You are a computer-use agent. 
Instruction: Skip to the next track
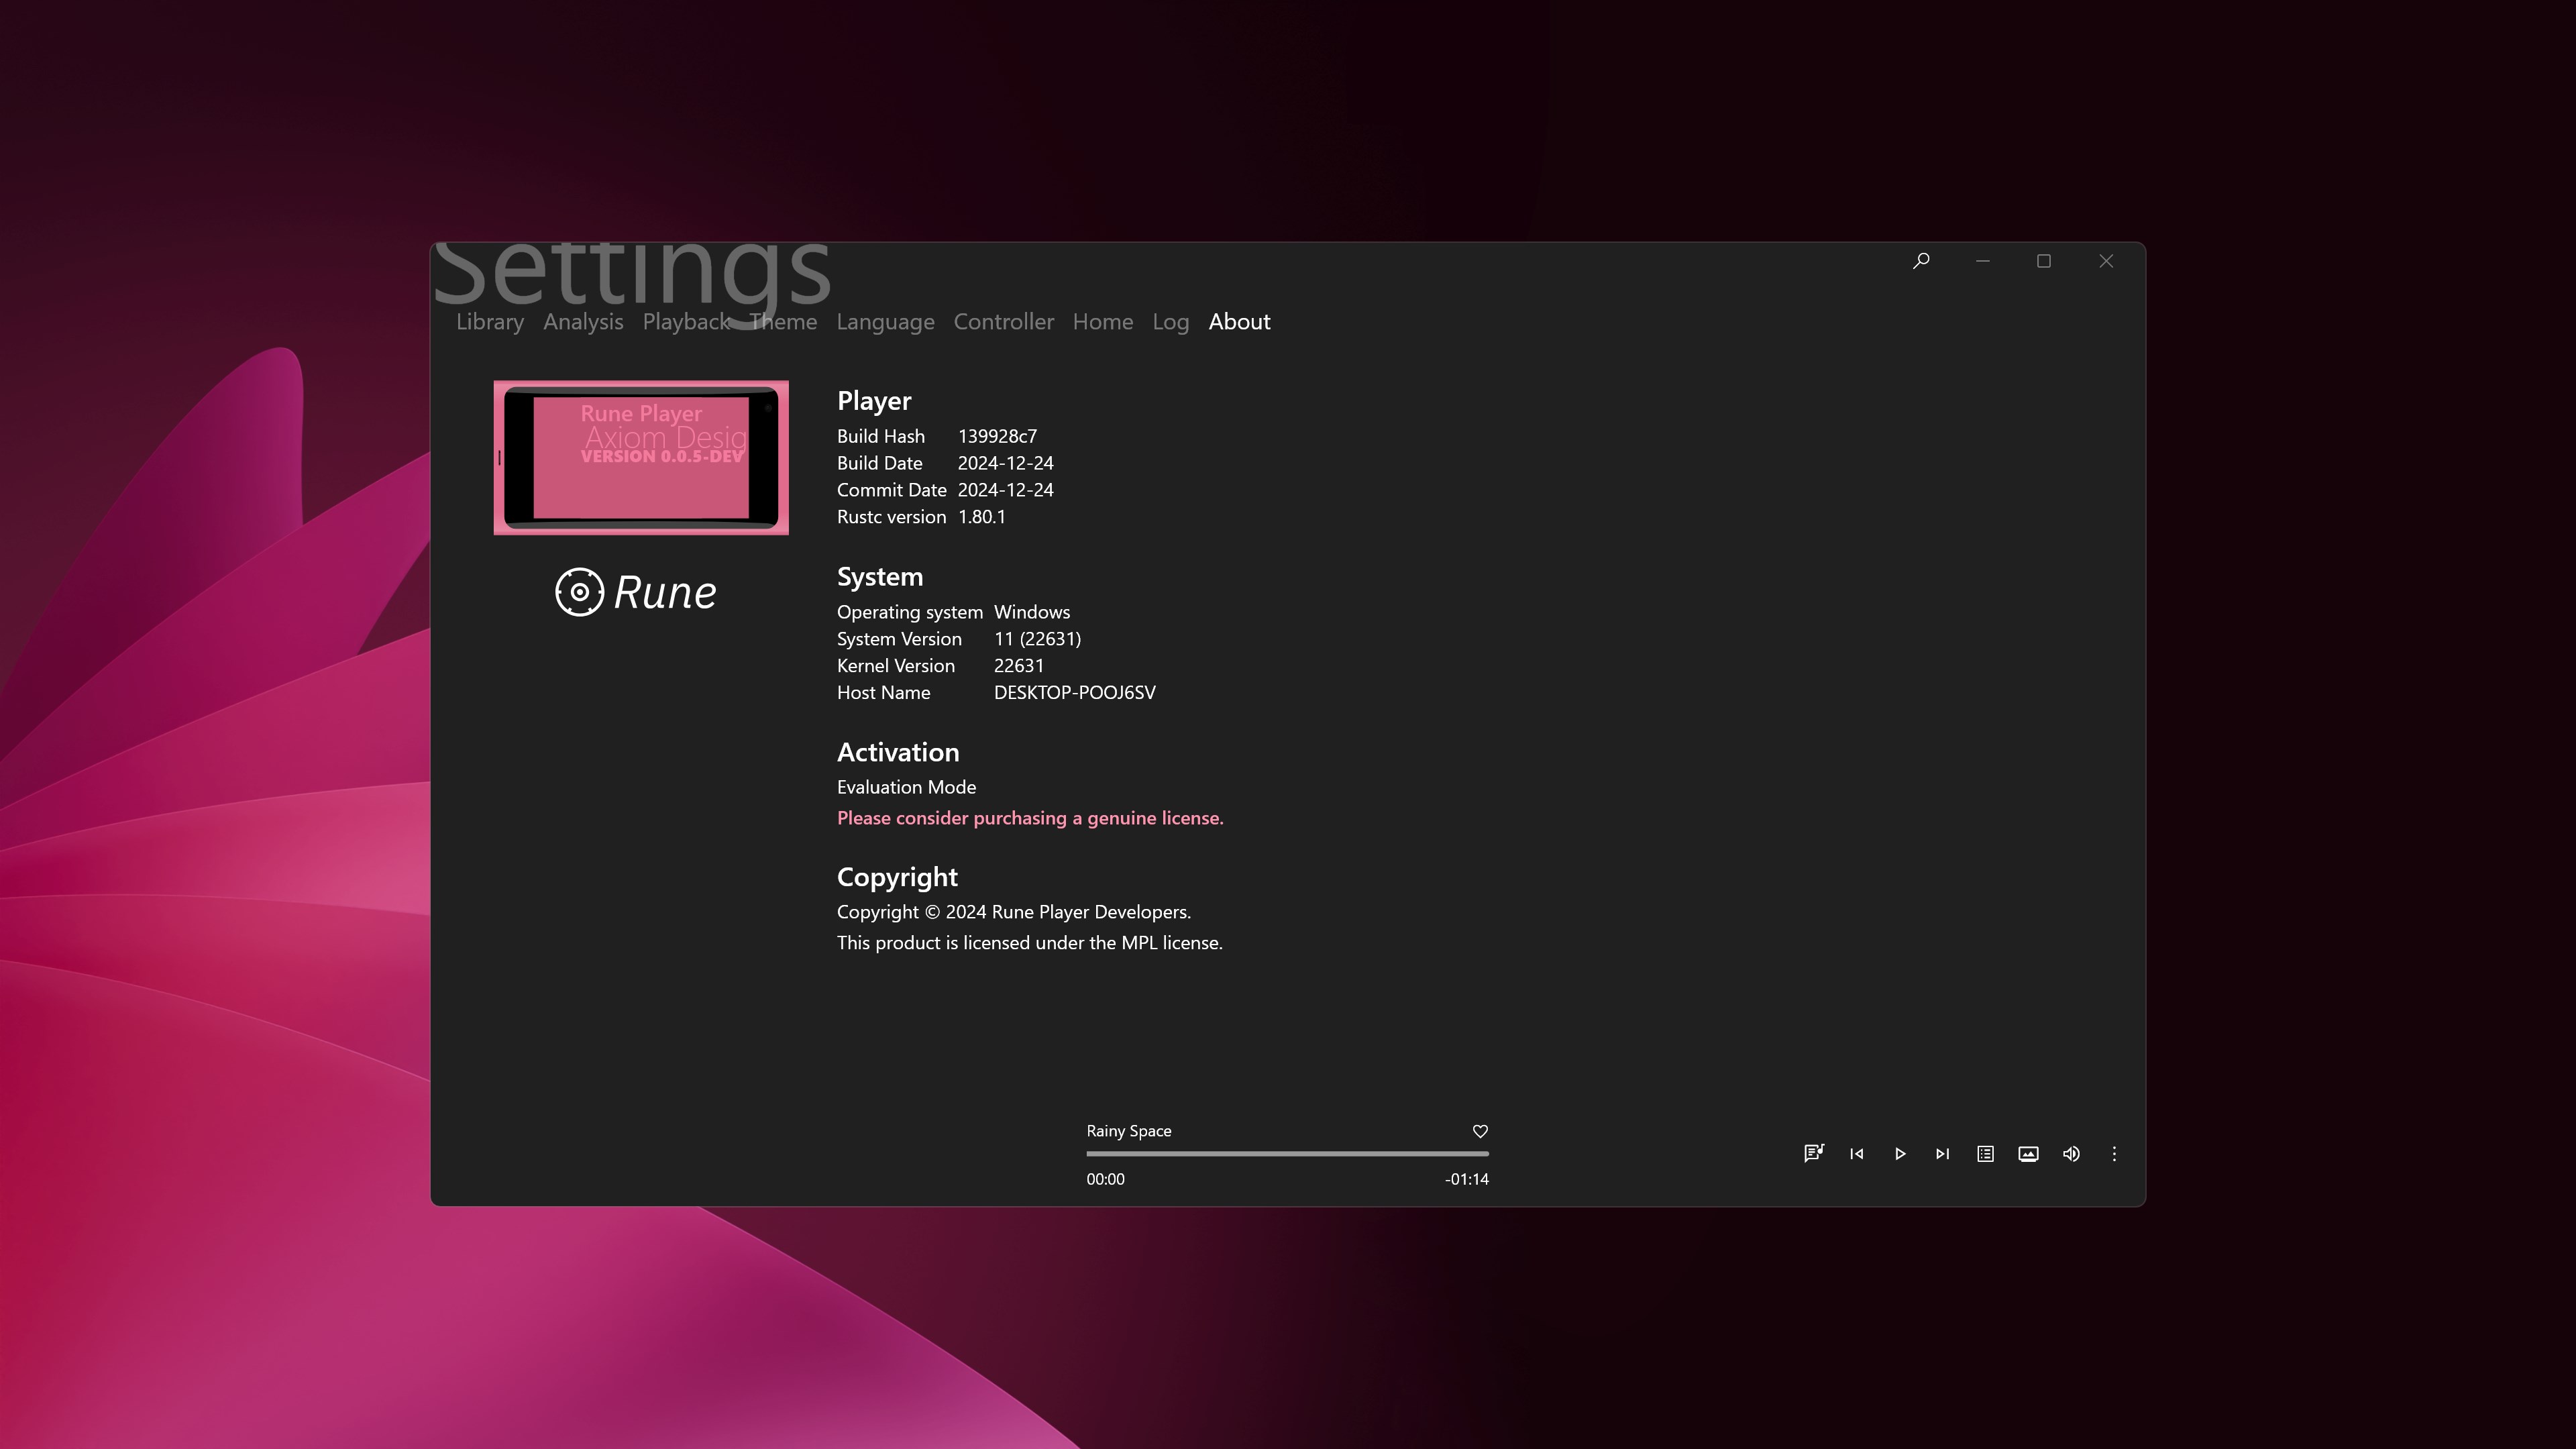1942,1153
